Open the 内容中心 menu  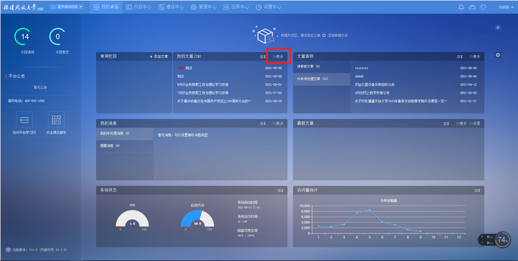[139, 7]
